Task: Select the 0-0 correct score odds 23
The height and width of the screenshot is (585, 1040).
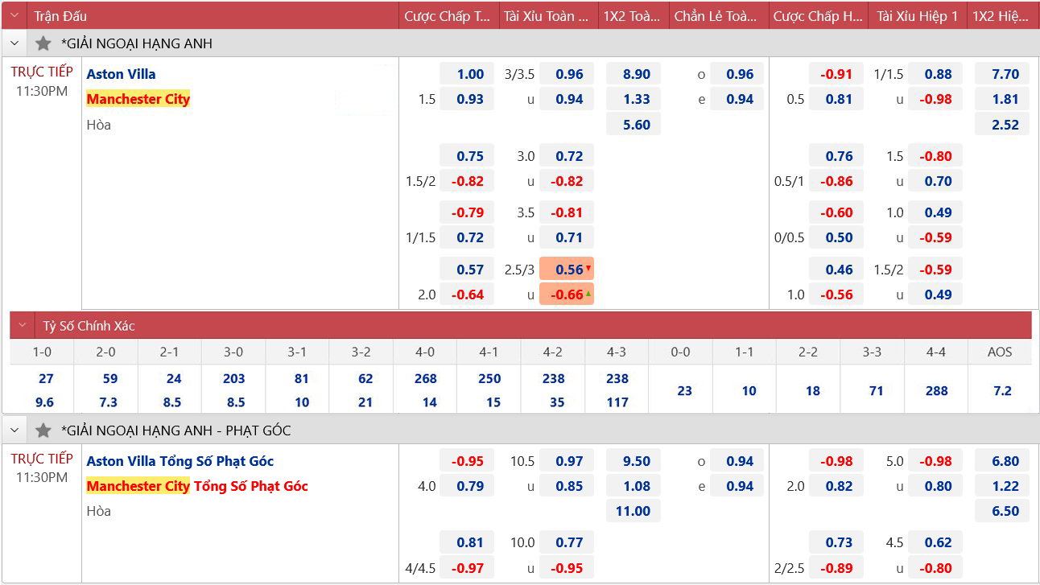Action: (684, 391)
